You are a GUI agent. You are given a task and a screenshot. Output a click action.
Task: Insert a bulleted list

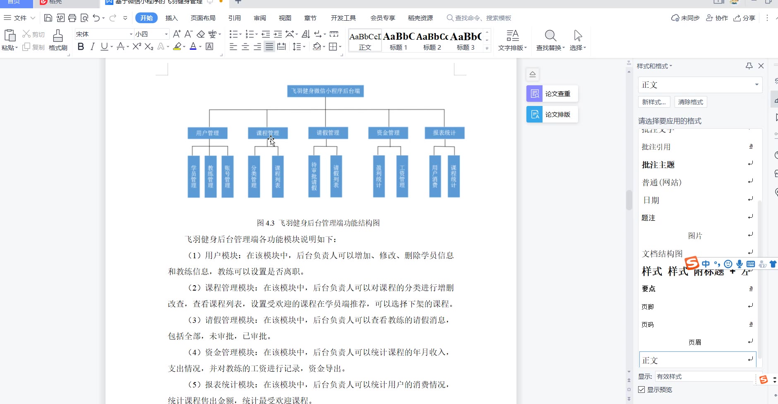[234, 34]
